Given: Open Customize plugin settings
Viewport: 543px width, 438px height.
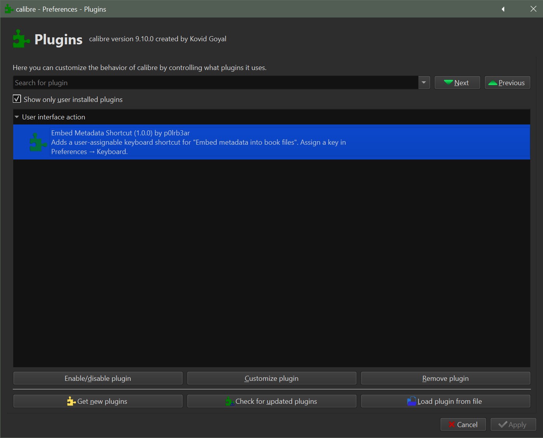Looking at the screenshot, I should click(x=271, y=378).
